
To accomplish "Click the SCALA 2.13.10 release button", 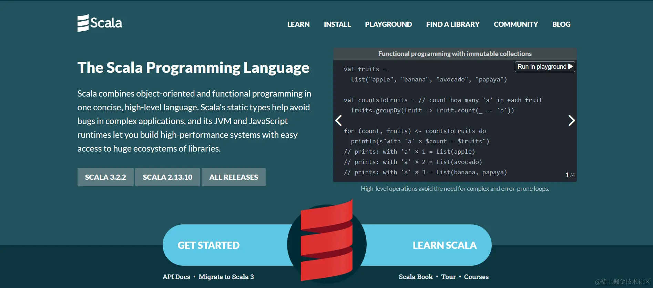I will 167,177.
